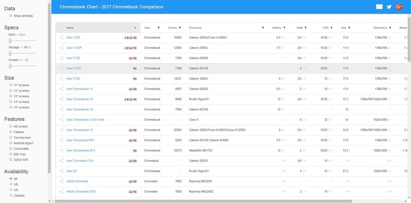The width and height of the screenshot is (411, 203).
Task: Toggle the Touchscreen feature checkbox
Action: (x=11, y=137)
